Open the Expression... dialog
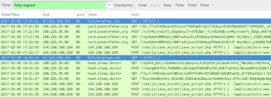Viewport: 271px width, 97px height. click(x=125, y=5)
